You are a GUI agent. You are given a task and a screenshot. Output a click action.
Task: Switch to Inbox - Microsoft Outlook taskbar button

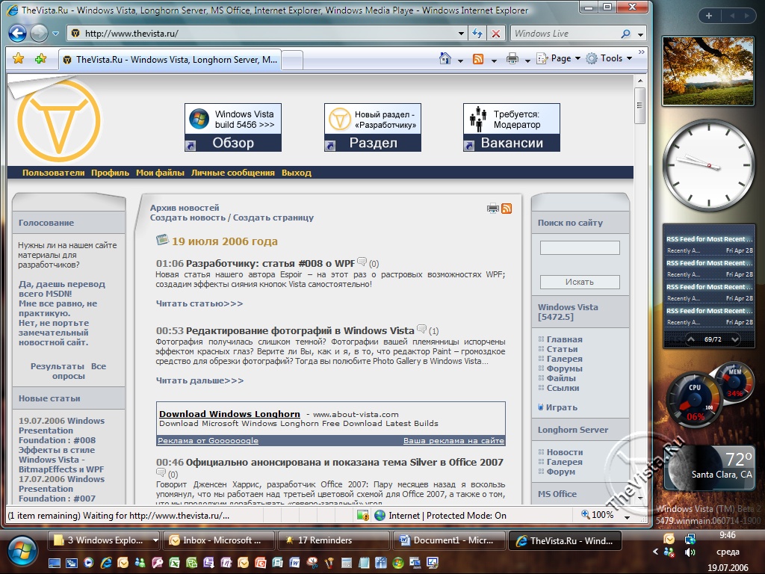click(219, 540)
